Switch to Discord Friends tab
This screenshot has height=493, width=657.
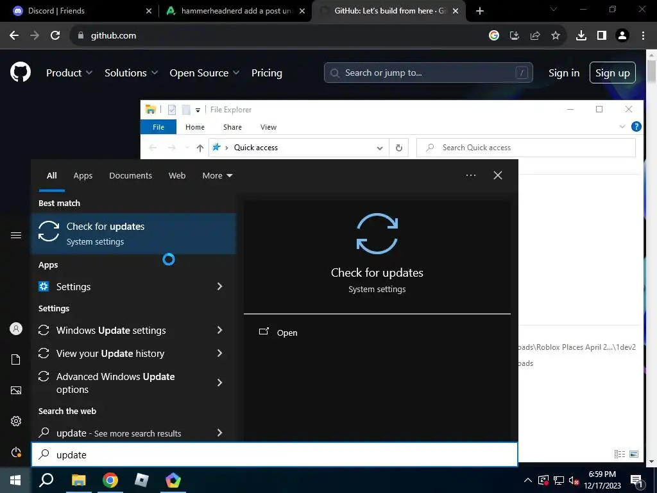80,11
